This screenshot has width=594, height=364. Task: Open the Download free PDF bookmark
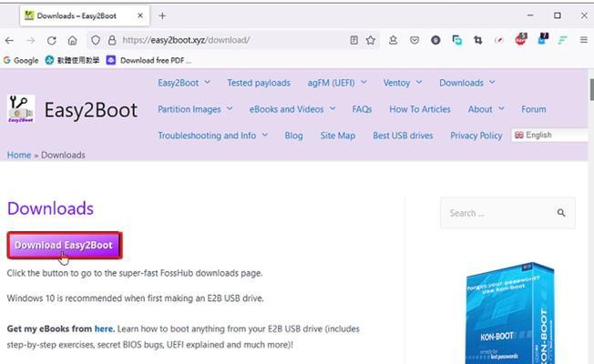pos(148,61)
